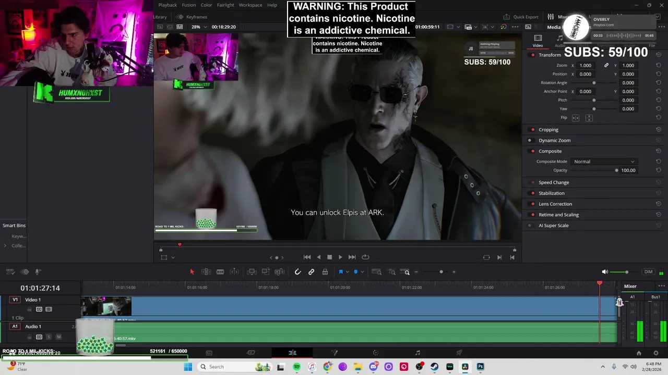Adjust the Opacity slider handle

pos(616,170)
